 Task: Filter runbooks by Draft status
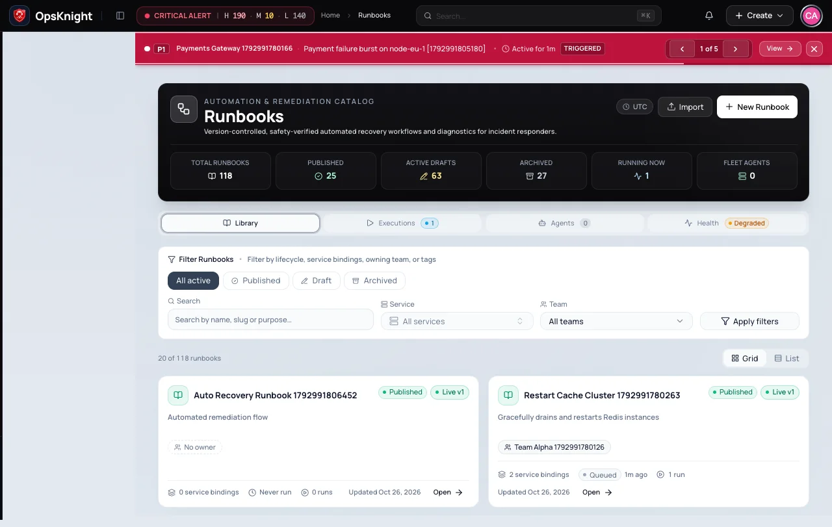[x=317, y=281]
